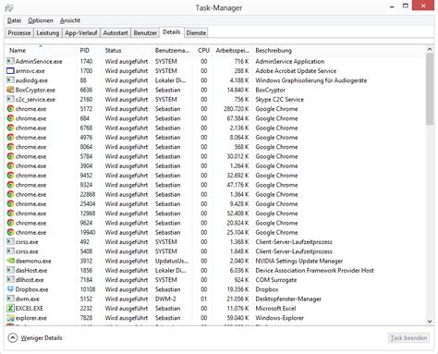Select the Details tab

pyautogui.click(x=172, y=32)
